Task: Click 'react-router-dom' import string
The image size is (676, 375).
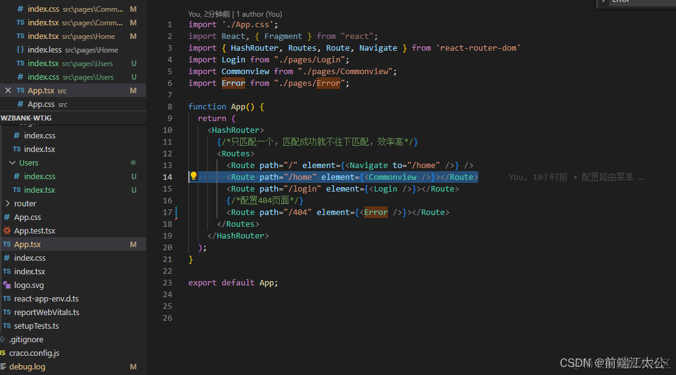Action: (478, 48)
